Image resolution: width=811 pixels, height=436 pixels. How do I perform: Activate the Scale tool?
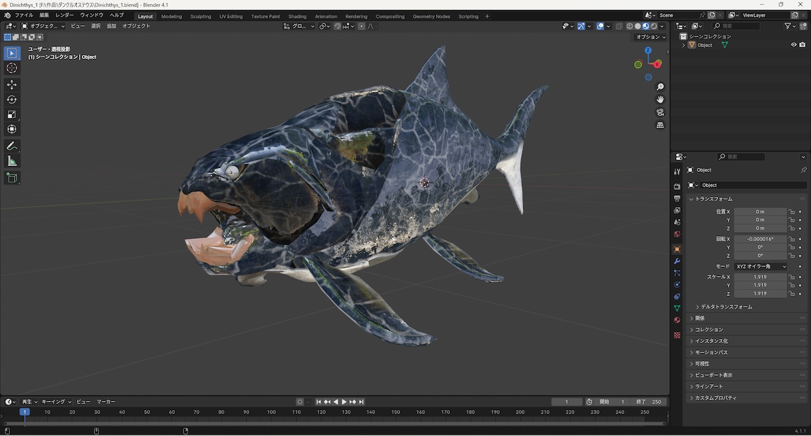(12, 114)
